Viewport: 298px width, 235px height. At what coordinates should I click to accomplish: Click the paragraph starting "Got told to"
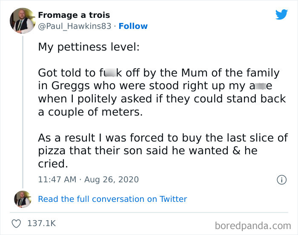coord(158,92)
